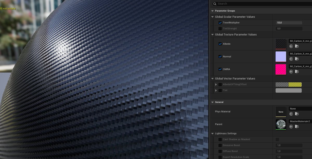The width and height of the screenshot is (312, 159).
Task: Click the pink OMRA texture thumbnail
Action: pyautogui.click(x=281, y=69)
